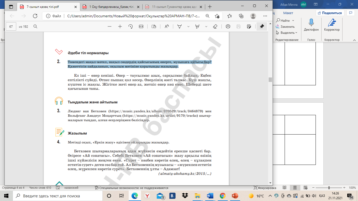Switch Word to Focus mode (Фокусировка)
Screen dimensions: 358x201
[265, 188]
